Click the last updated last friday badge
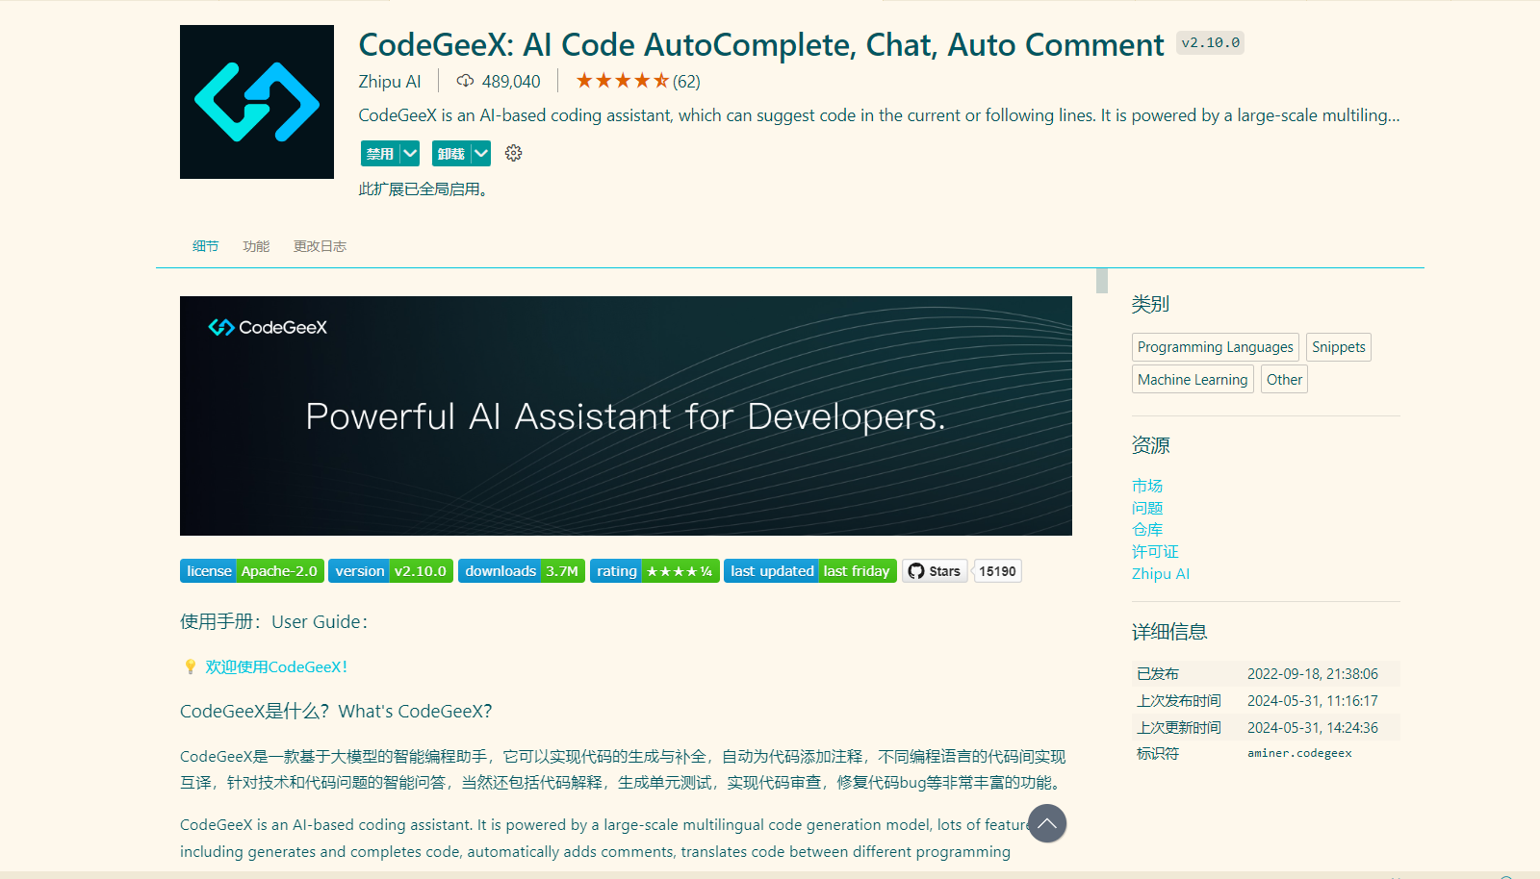1540x879 pixels. click(x=810, y=571)
